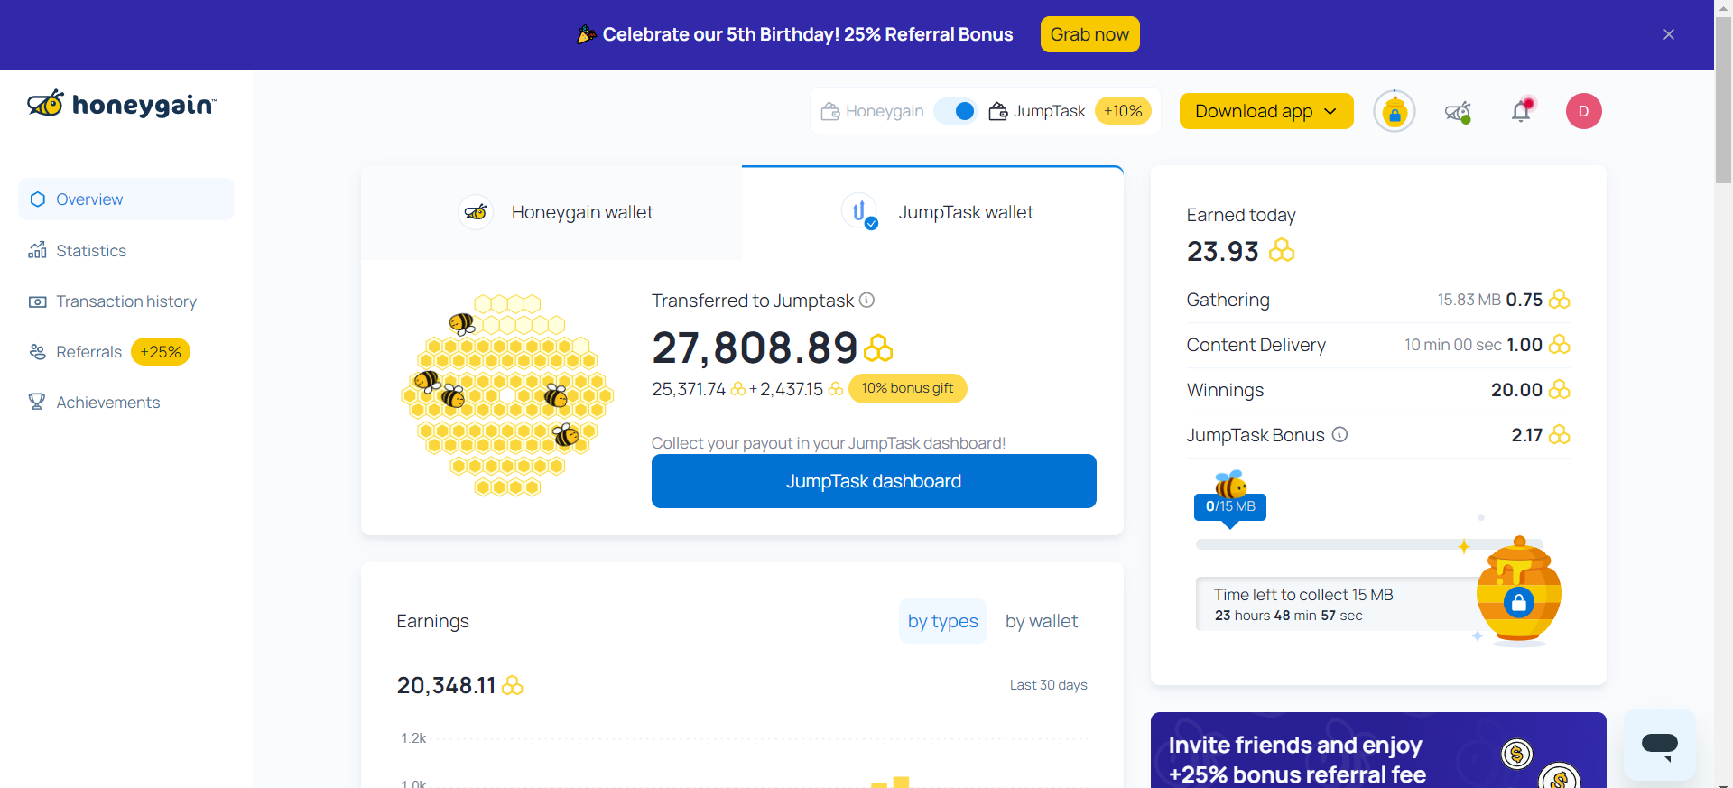1733x788 pixels.
Task: Click the 10% bonus gift badge
Action: point(907,388)
